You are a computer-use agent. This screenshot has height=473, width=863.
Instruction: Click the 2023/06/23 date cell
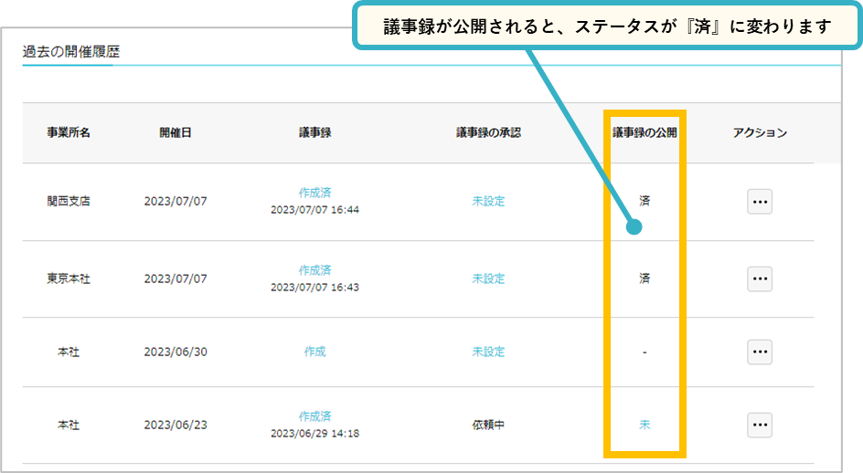pos(176,425)
